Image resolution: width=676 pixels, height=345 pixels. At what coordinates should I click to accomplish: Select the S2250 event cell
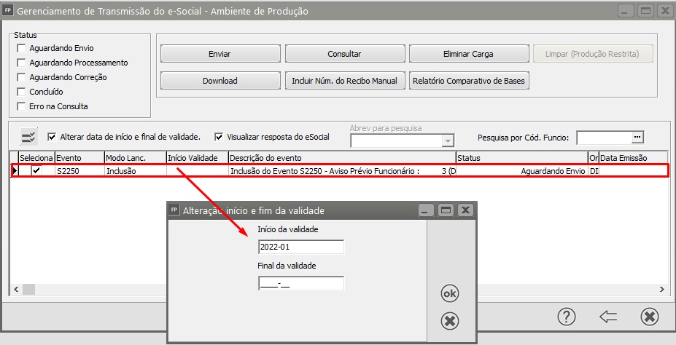79,171
